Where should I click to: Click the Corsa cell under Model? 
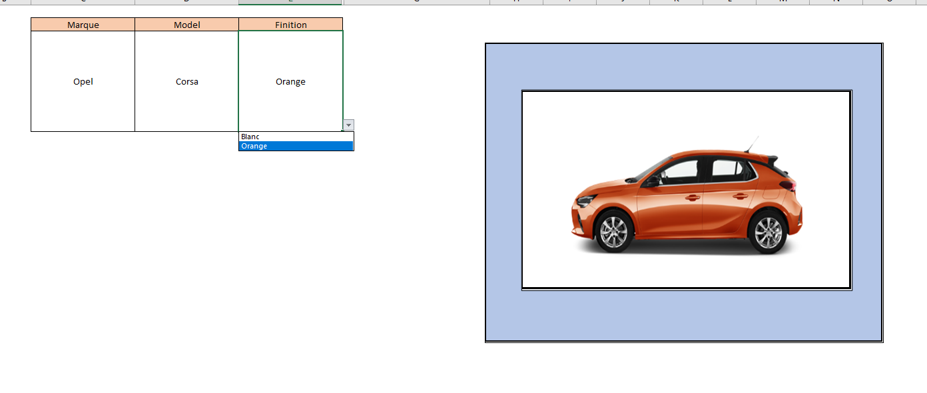click(x=187, y=81)
